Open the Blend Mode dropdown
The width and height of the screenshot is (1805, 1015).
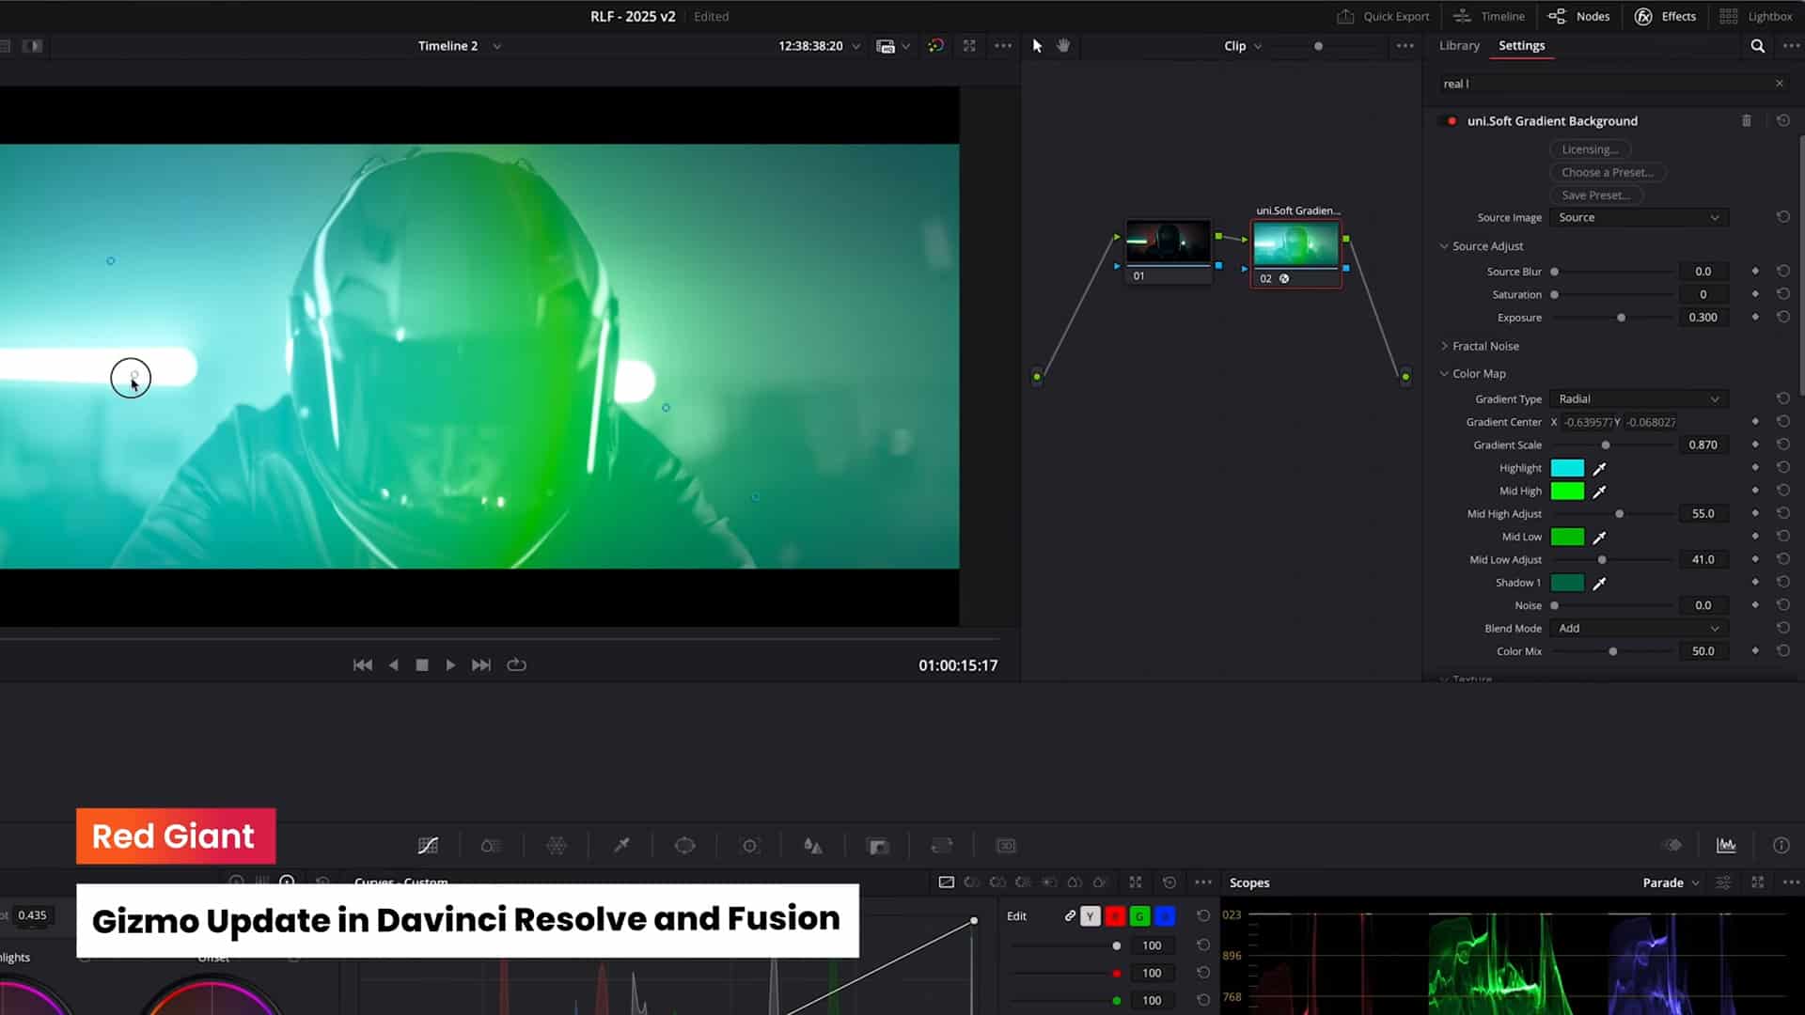point(1639,628)
